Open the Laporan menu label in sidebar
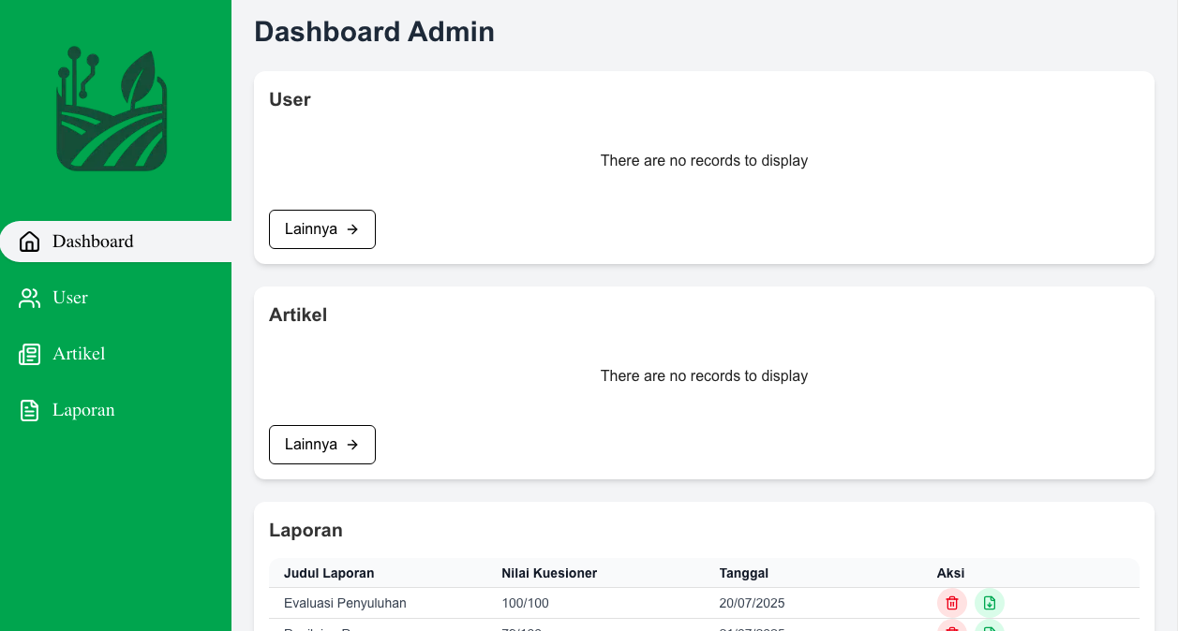The width and height of the screenshot is (1178, 631). coord(83,410)
